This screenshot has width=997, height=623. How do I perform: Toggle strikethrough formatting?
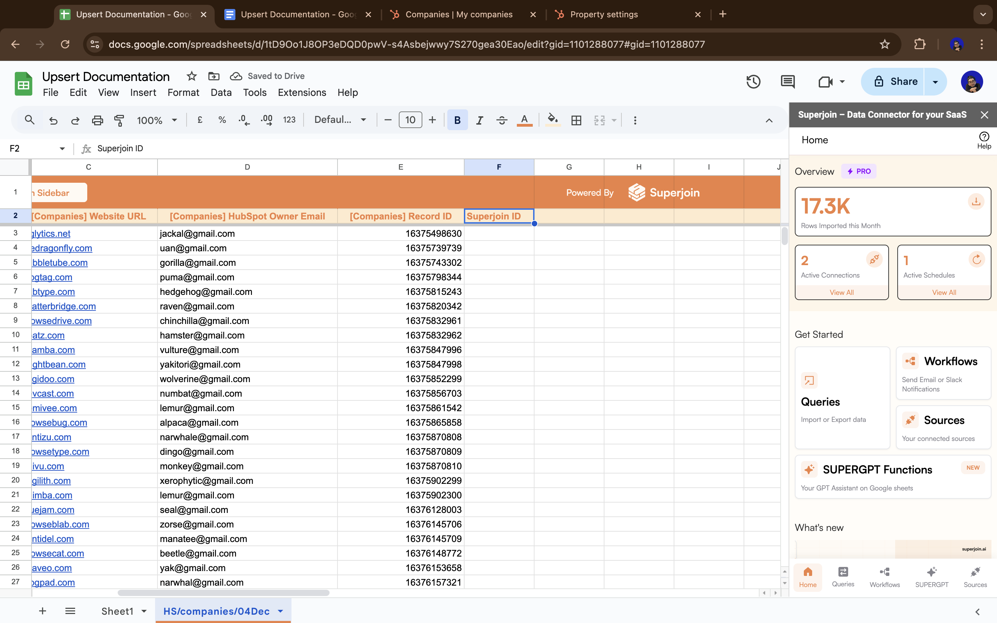pyautogui.click(x=501, y=120)
